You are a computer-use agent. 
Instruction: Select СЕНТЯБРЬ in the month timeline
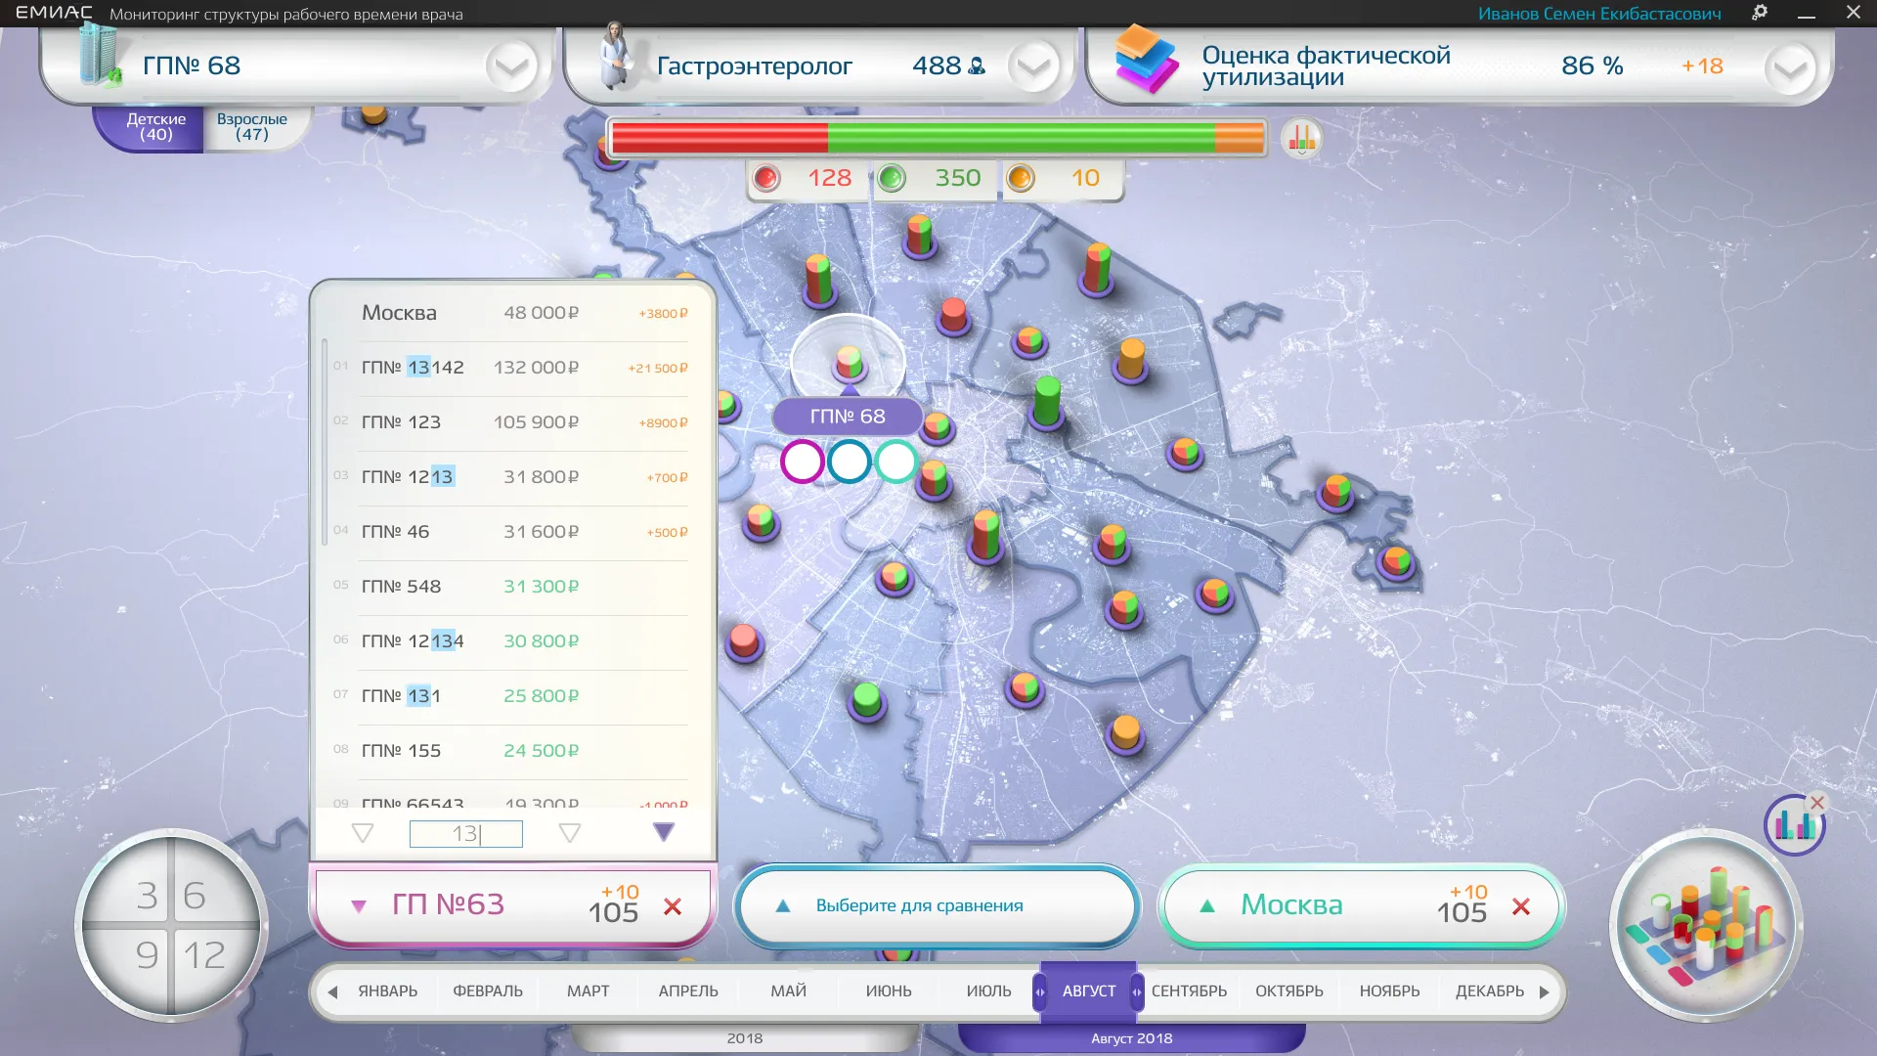(1189, 991)
